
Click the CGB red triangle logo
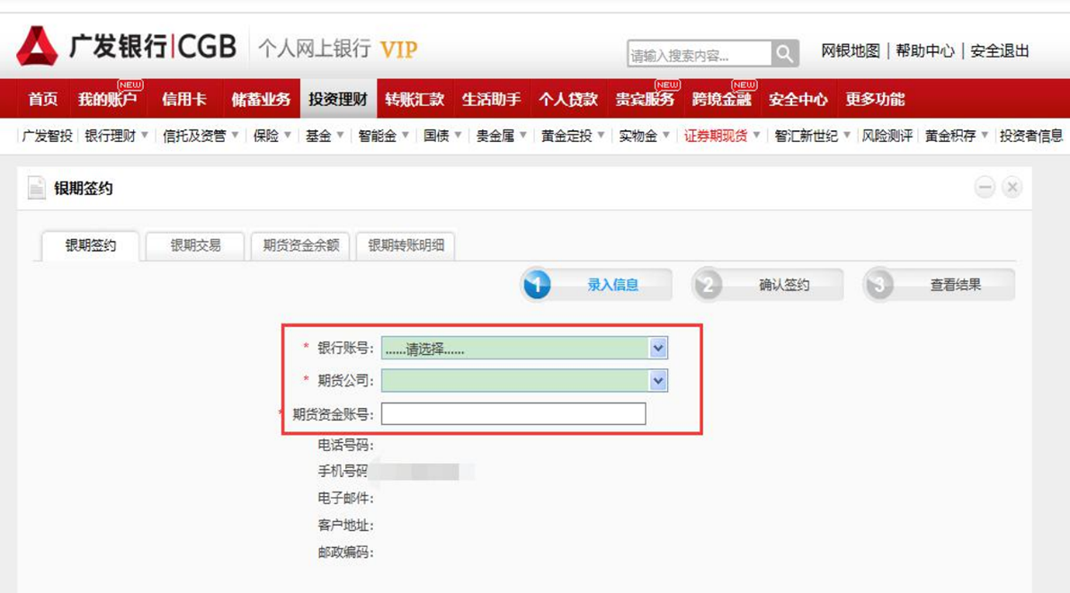[x=37, y=46]
